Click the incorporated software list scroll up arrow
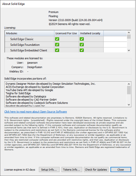The height and width of the screenshot is (176, 136). [129, 84]
